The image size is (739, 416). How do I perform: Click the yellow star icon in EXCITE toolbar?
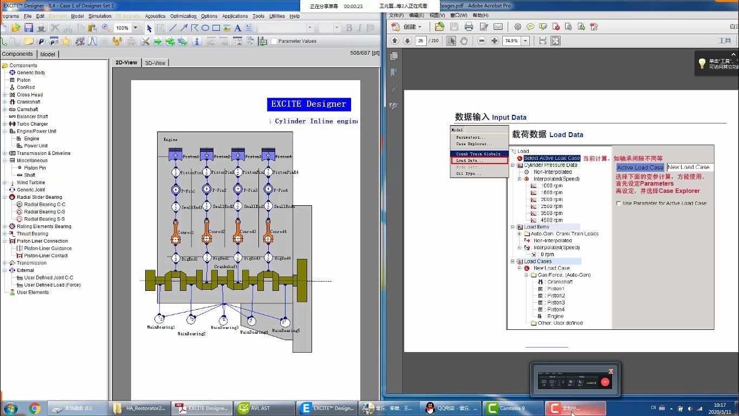(66, 41)
